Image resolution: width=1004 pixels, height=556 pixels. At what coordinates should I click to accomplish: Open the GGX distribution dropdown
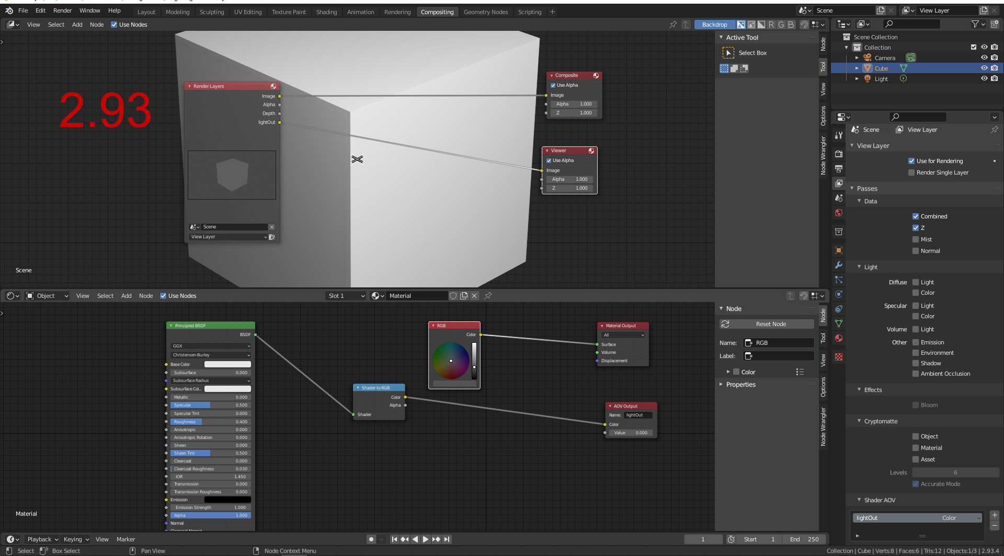(211, 346)
